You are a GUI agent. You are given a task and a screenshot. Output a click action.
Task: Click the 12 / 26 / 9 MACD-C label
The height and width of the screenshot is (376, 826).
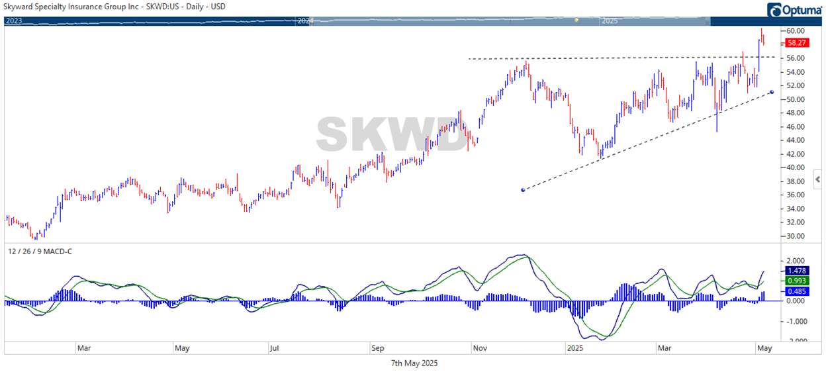[40, 251]
